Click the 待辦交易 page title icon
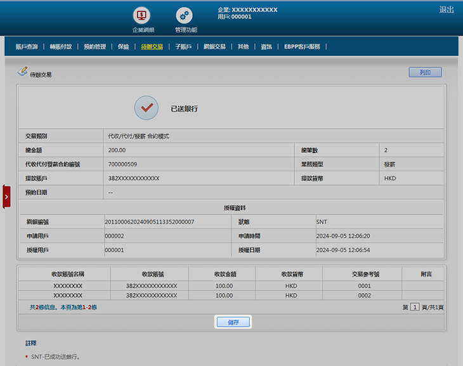Viewport: 463px width, 366px height. coord(23,73)
